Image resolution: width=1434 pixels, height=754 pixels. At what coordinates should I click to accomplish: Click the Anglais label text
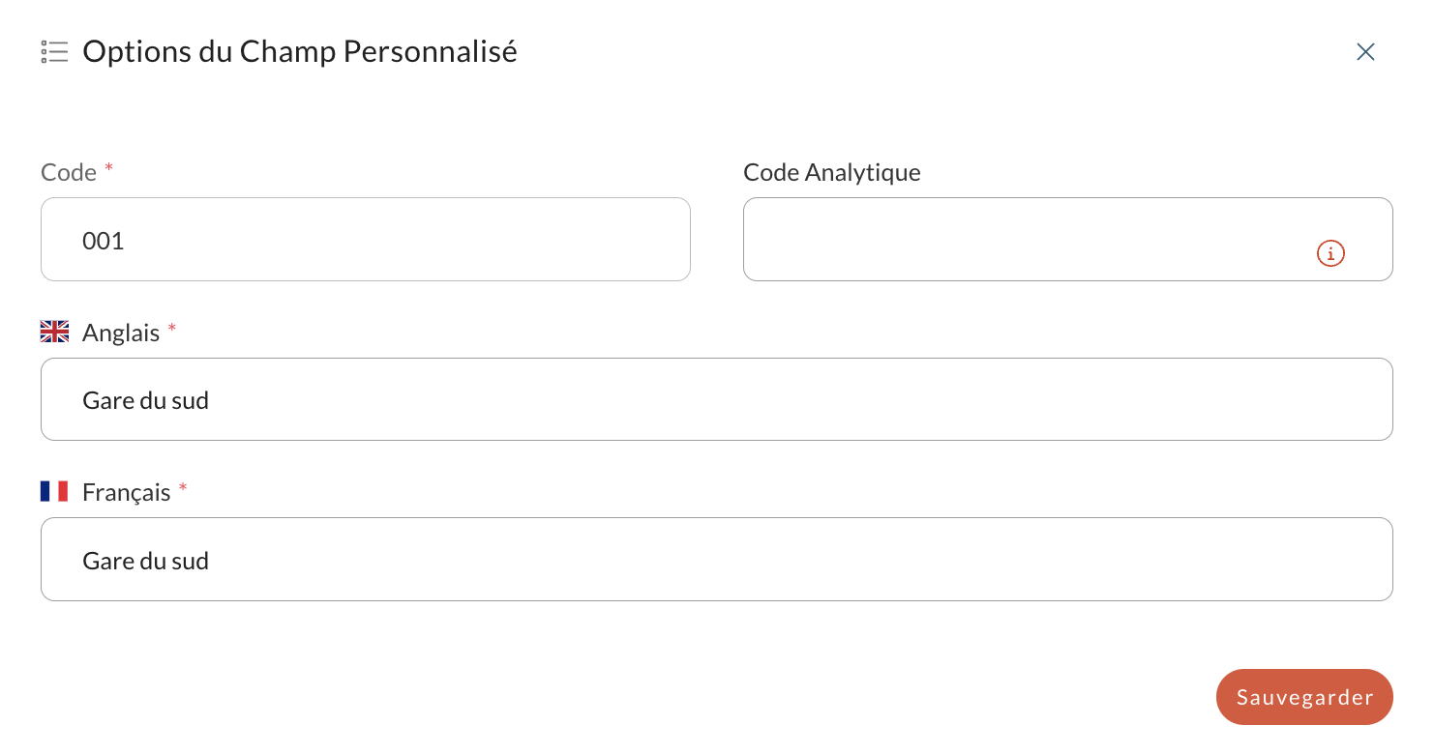tap(121, 333)
